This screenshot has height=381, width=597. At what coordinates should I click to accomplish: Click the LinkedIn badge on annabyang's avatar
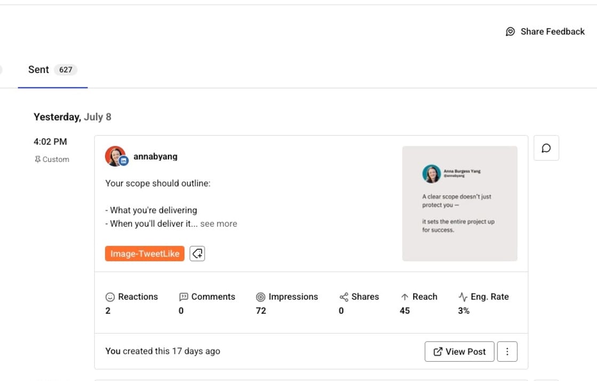click(123, 162)
